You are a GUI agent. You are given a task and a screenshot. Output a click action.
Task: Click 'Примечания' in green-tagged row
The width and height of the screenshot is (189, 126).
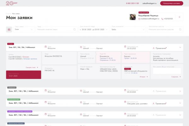[161, 104]
